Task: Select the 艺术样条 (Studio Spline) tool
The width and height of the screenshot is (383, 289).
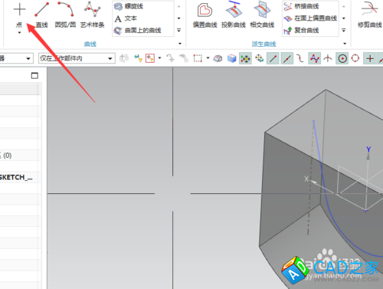Action: click(x=93, y=15)
